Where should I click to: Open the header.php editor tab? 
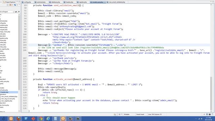69,2
